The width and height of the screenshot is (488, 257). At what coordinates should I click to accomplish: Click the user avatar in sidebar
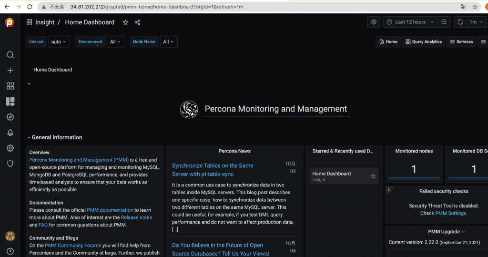point(10,236)
